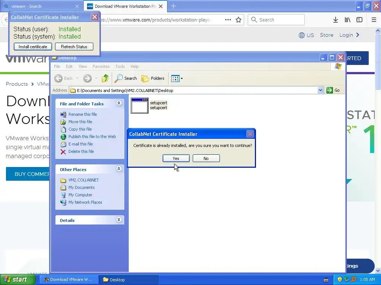
Task: Click the BUY COMMERCIAL button on VMware page
Action: (x=28, y=174)
